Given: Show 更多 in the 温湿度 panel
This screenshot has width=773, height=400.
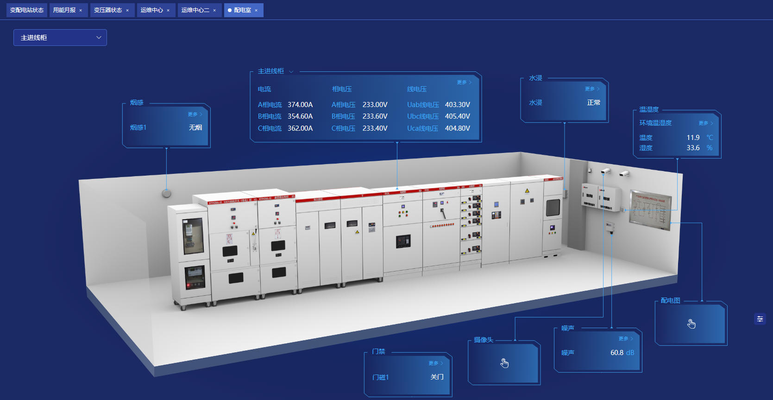Looking at the screenshot, I should (706, 123).
